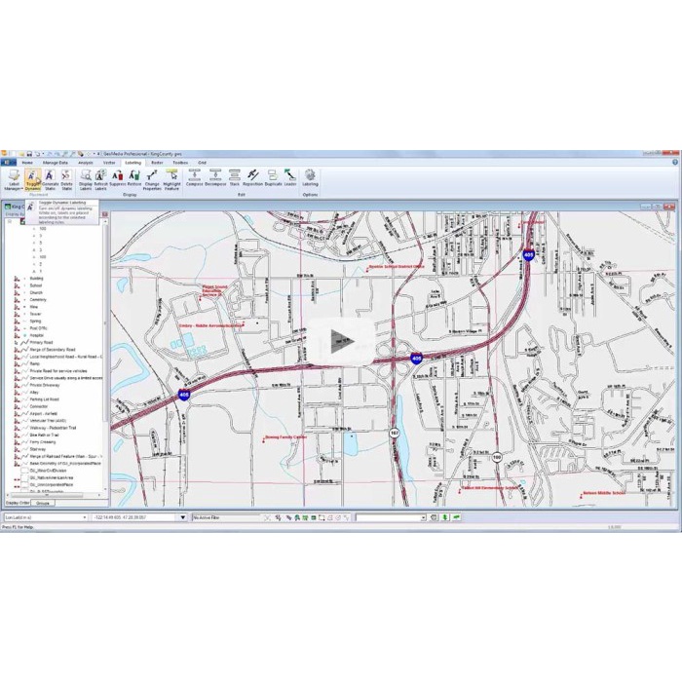Select Ferry Crossing legend entry

[x=42, y=442]
